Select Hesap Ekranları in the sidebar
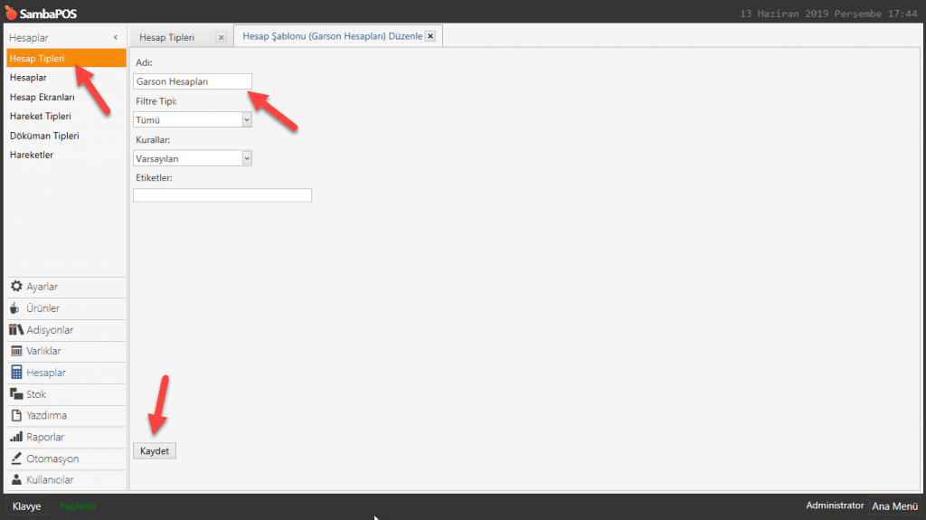926x520 pixels. pos(42,97)
